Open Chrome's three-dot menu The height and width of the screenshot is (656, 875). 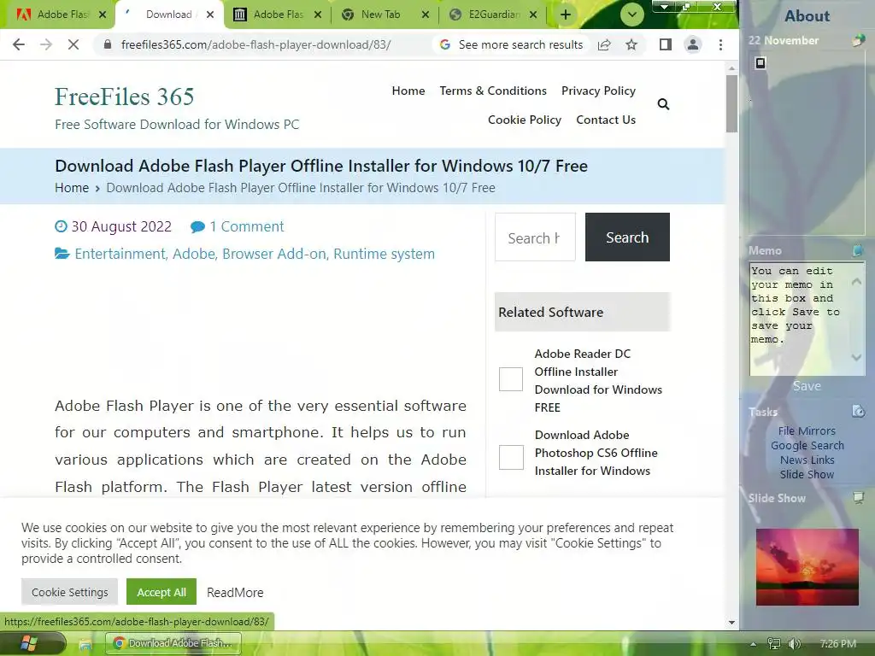(720, 44)
